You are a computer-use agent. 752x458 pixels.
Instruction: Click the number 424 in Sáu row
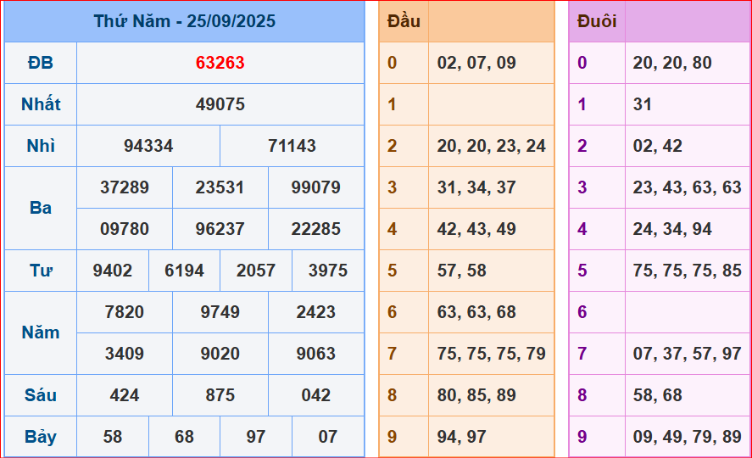(x=125, y=395)
